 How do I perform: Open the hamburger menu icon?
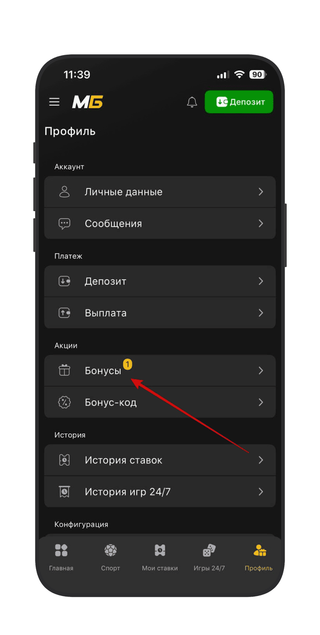[x=54, y=102]
